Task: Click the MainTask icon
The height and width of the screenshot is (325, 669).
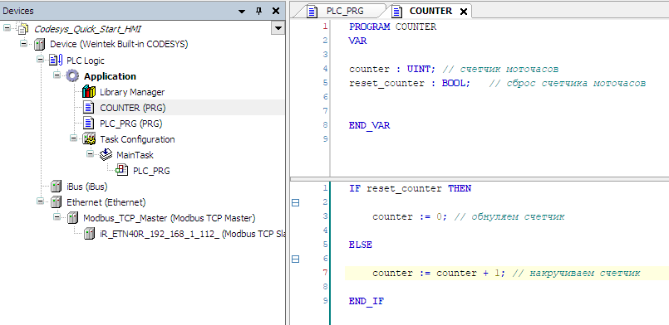Action: (106, 155)
